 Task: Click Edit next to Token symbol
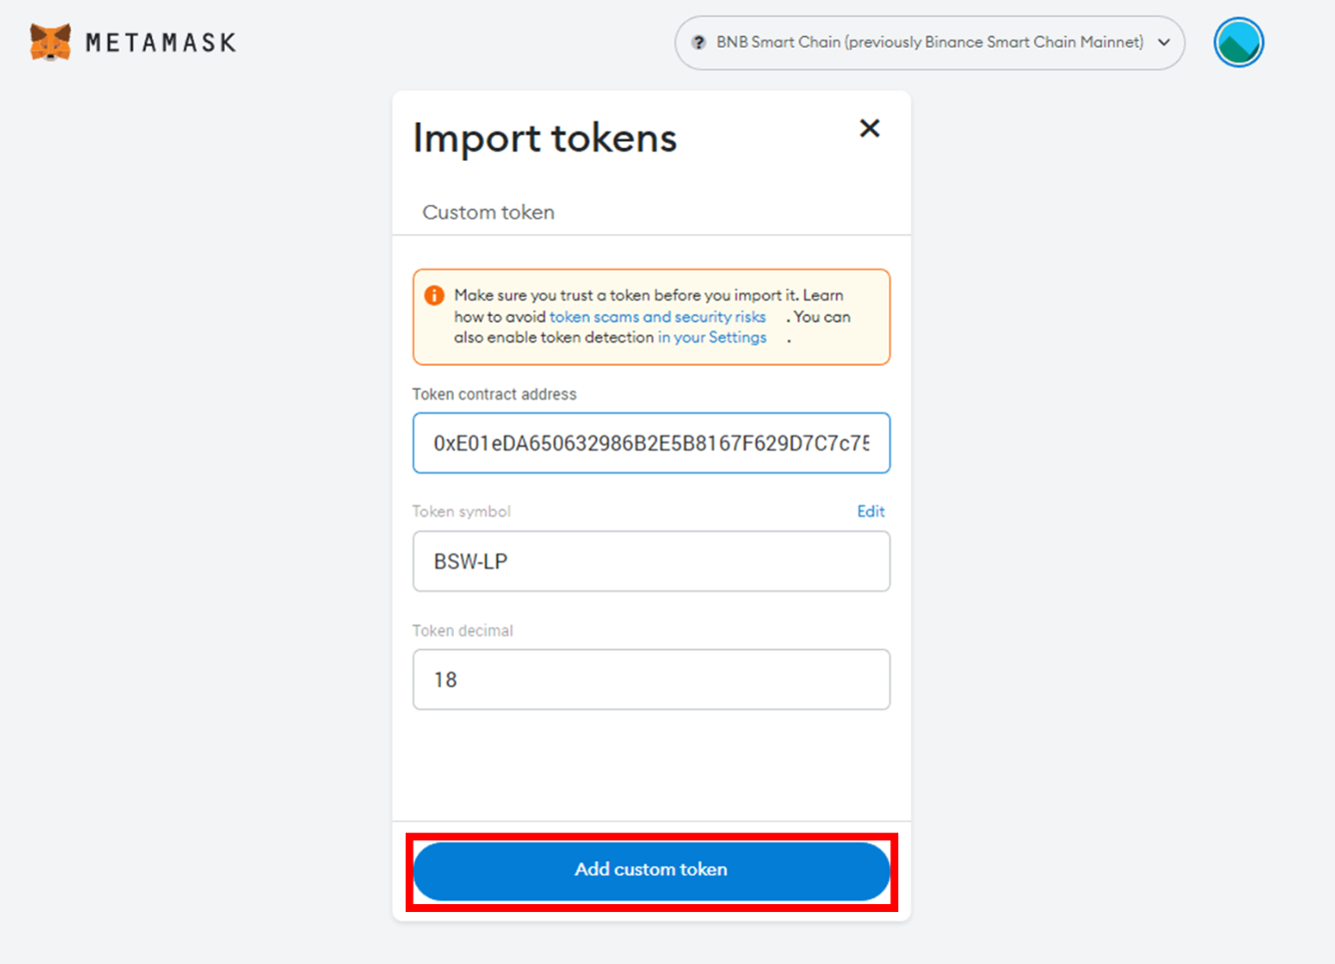click(x=870, y=511)
